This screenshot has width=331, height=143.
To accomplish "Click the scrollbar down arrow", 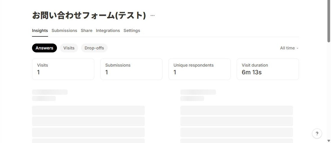I will pos(329,141).
